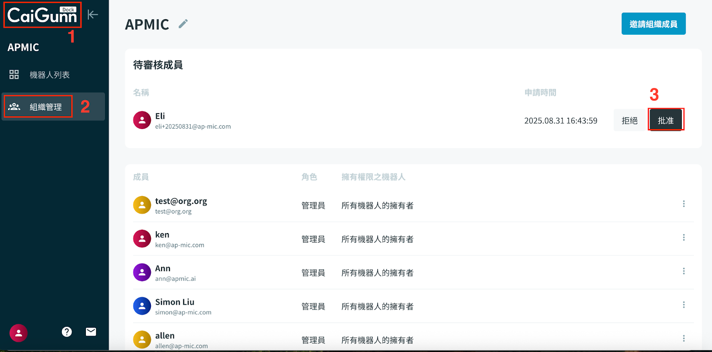This screenshot has height=352, width=712.
Task: Click Ann's purple avatar icon
Action: coord(142,272)
